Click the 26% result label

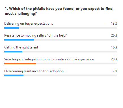114,35
